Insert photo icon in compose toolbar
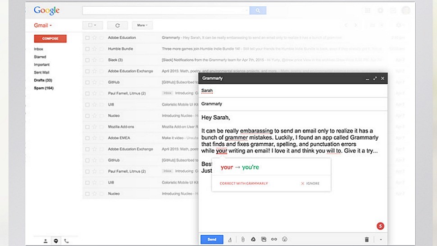The width and height of the screenshot is (437, 246). pyautogui.click(x=264, y=239)
